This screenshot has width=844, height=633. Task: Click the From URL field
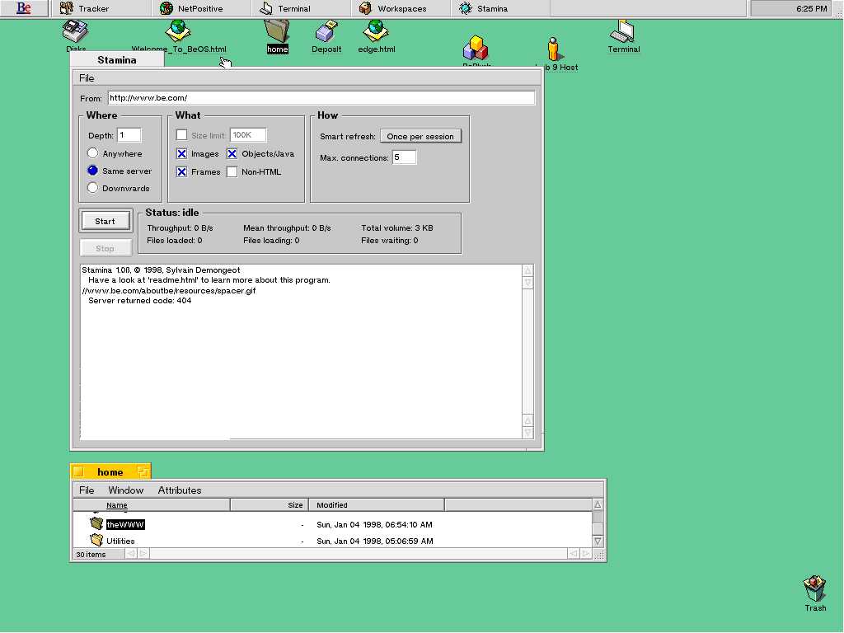coord(321,98)
